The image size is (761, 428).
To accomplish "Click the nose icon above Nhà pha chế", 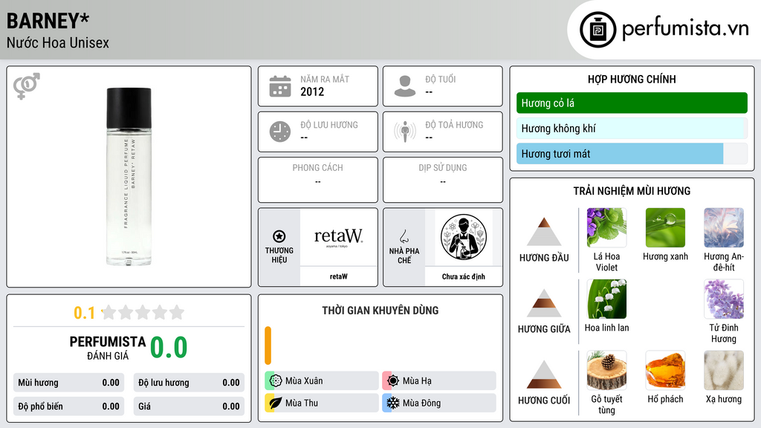I will [x=404, y=236].
